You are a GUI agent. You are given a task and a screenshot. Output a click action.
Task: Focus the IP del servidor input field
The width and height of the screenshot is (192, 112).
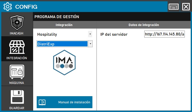click(x=164, y=34)
